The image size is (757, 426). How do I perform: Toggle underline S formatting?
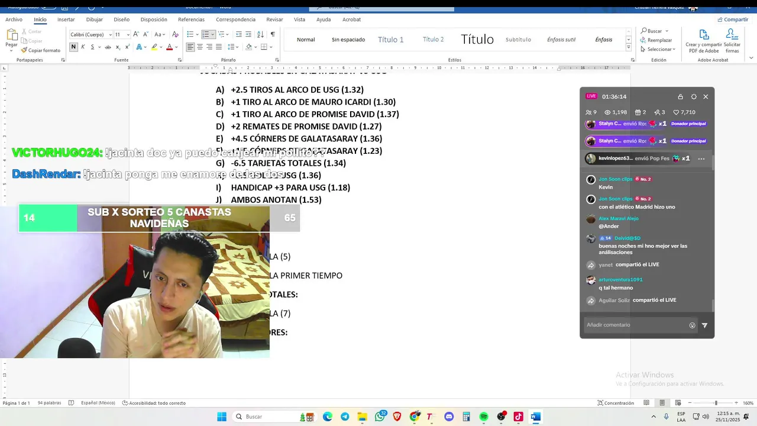click(x=92, y=47)
